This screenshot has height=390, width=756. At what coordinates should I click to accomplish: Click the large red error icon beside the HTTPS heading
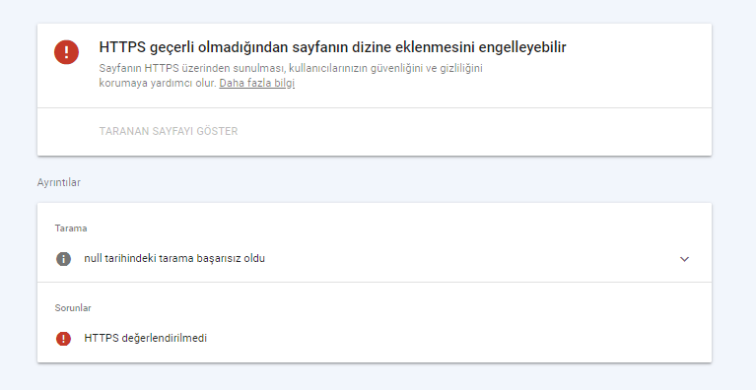(67, 52)
